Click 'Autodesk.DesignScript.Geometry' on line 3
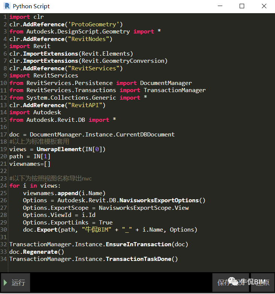275x294 pixels. (x=78, y=32)
